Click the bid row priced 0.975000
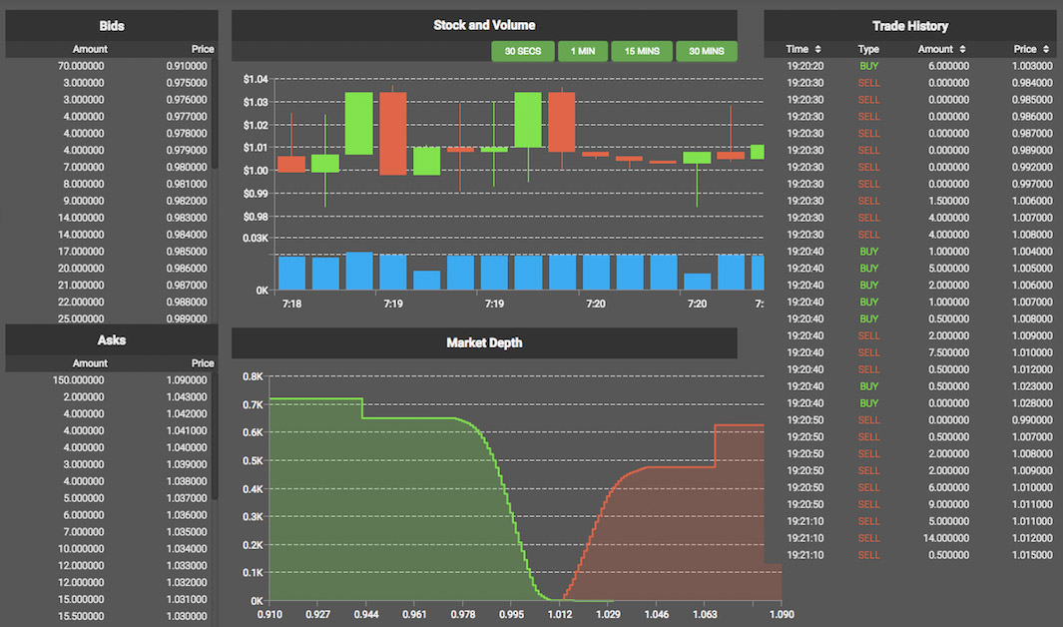This screenshot has height=627, width=1063. (109, 83)
